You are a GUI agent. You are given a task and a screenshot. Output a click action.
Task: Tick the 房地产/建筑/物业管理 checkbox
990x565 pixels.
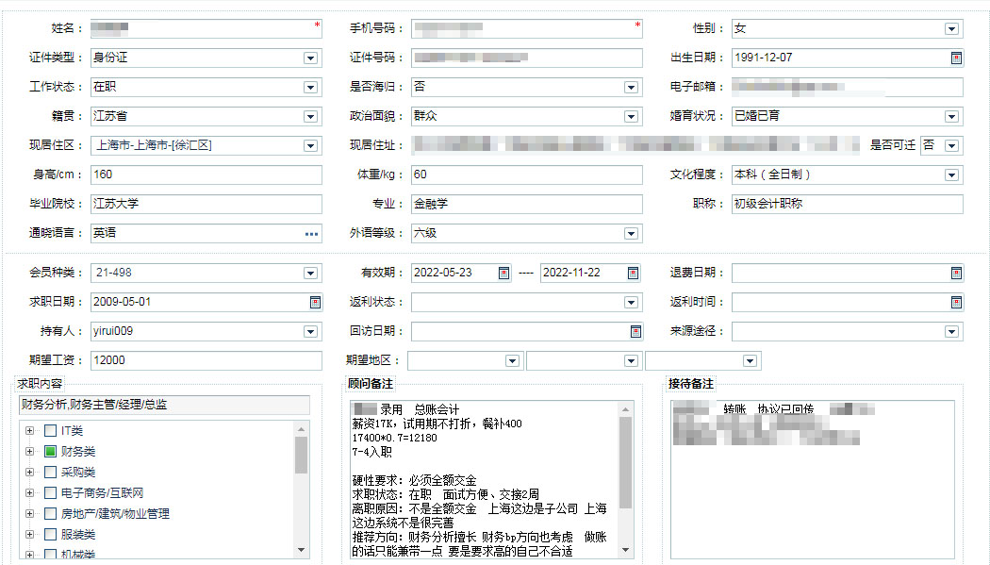(51, 514)
